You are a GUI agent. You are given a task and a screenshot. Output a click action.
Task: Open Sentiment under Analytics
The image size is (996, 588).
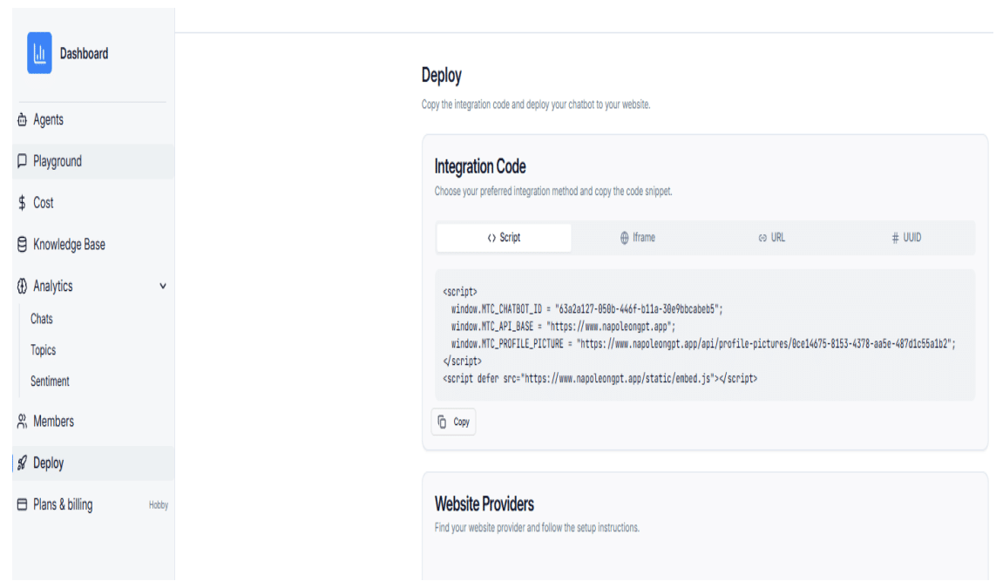[50, 382]
